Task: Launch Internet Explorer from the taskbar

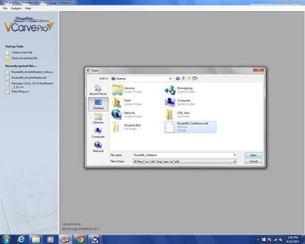Action: coord(21,240)
